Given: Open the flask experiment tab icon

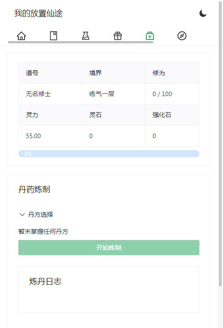Looking at the screenshot, I should [86, 36].
